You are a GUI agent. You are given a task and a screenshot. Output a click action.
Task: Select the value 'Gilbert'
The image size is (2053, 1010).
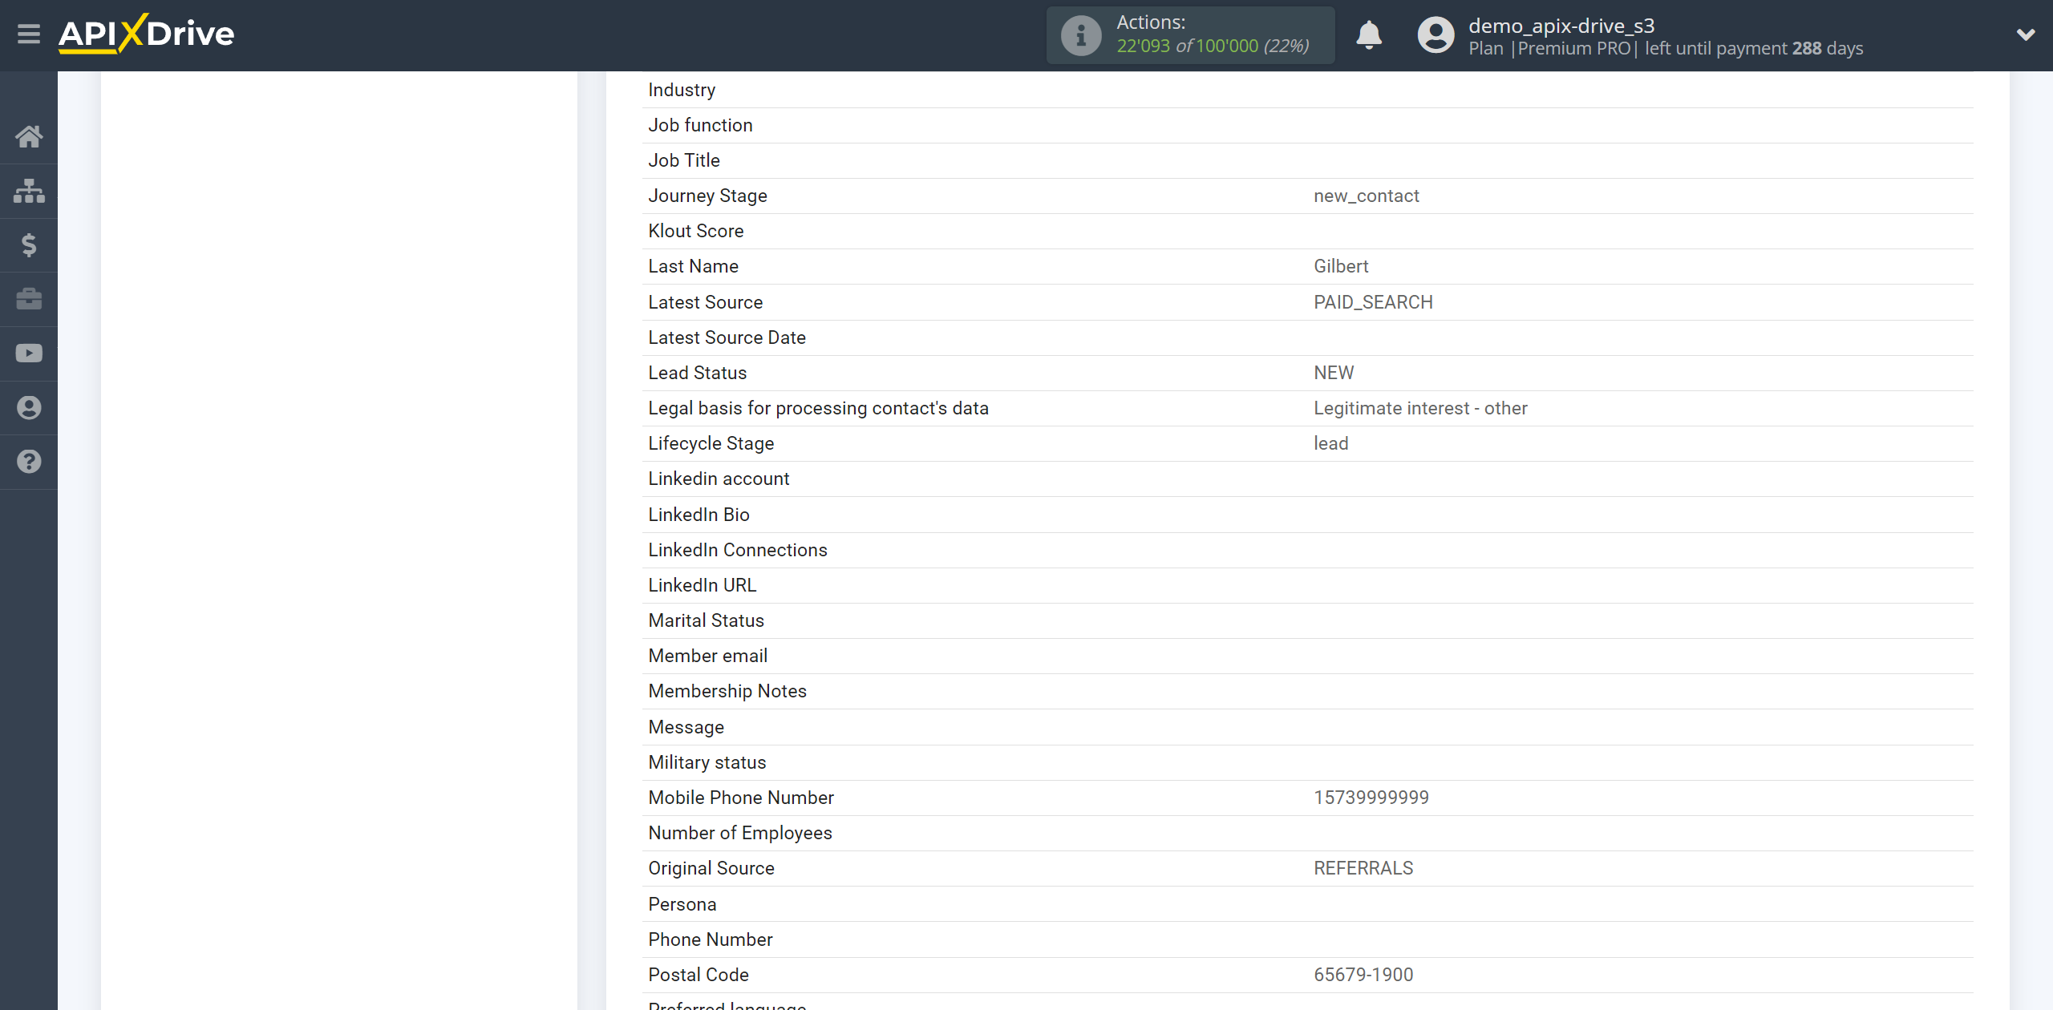click(1341, 266)
